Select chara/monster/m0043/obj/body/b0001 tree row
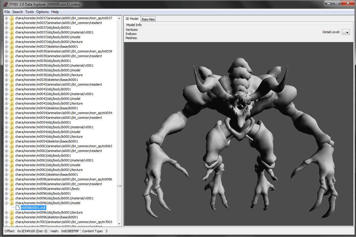356x237 pixels. point(43,89)
